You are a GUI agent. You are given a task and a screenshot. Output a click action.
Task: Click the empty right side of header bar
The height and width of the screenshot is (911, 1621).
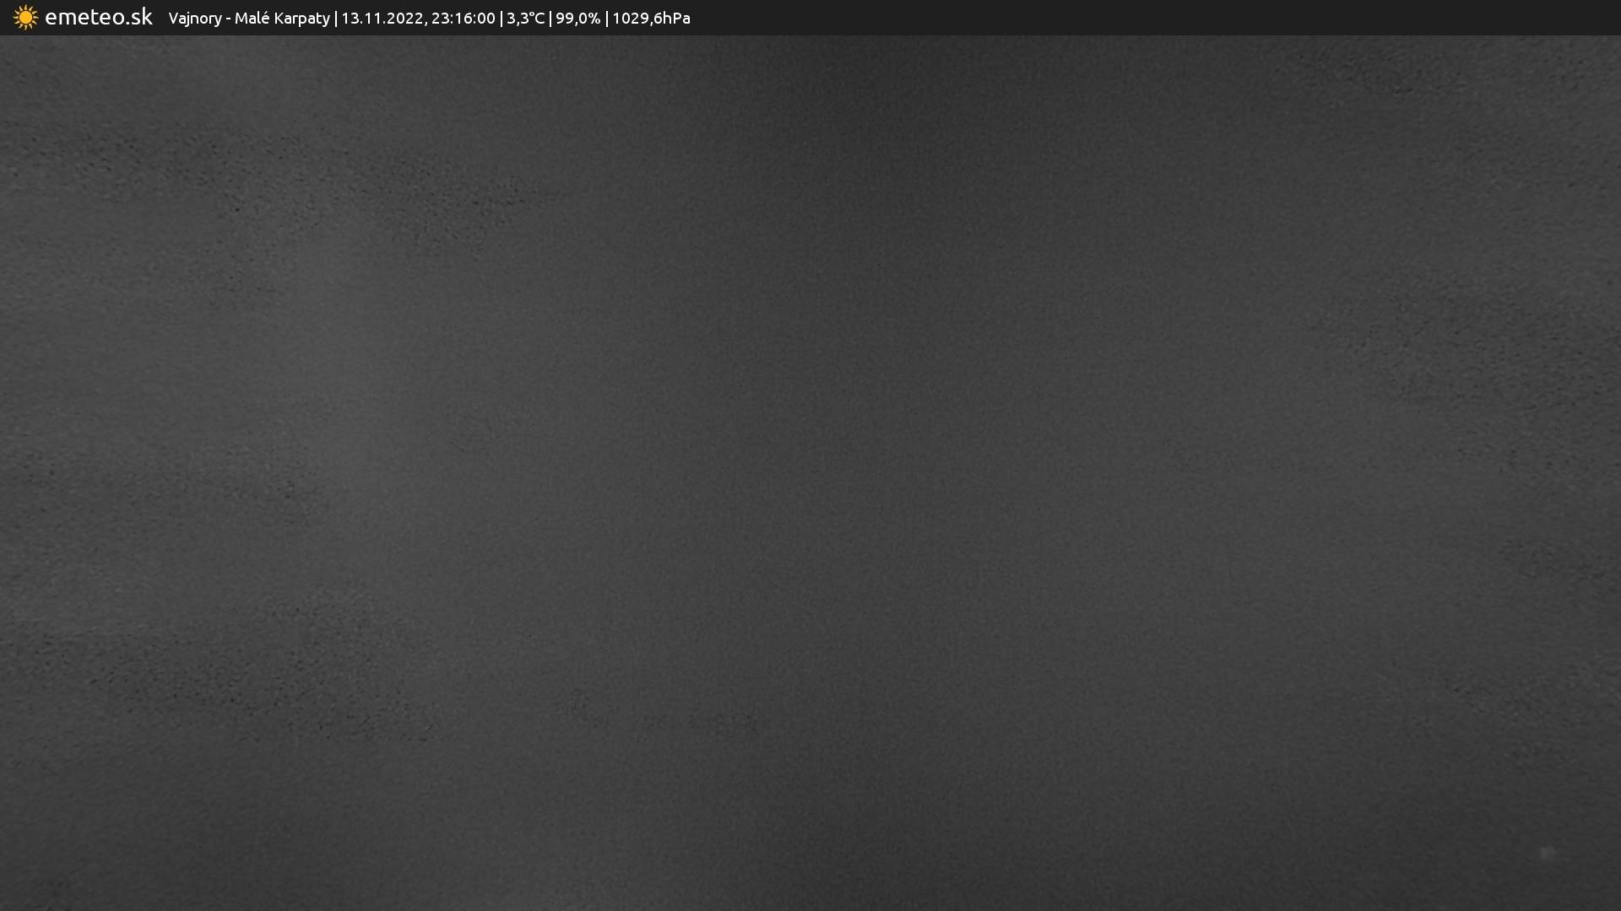(1182, 18)
